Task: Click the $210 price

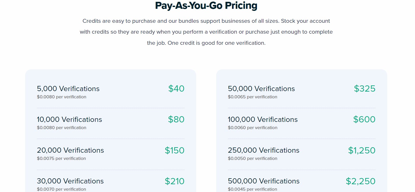Action: click(x=175, y=181)
